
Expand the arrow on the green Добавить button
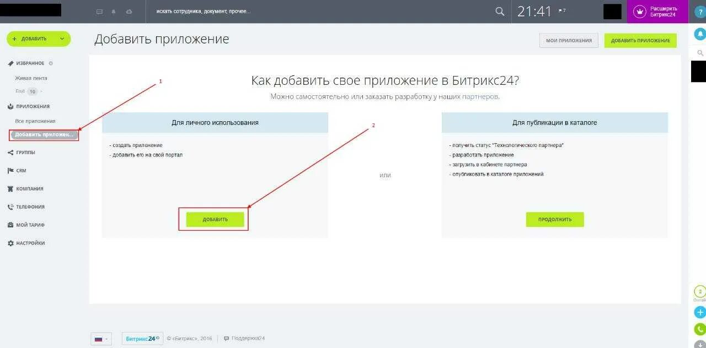(x=62, y=39)
